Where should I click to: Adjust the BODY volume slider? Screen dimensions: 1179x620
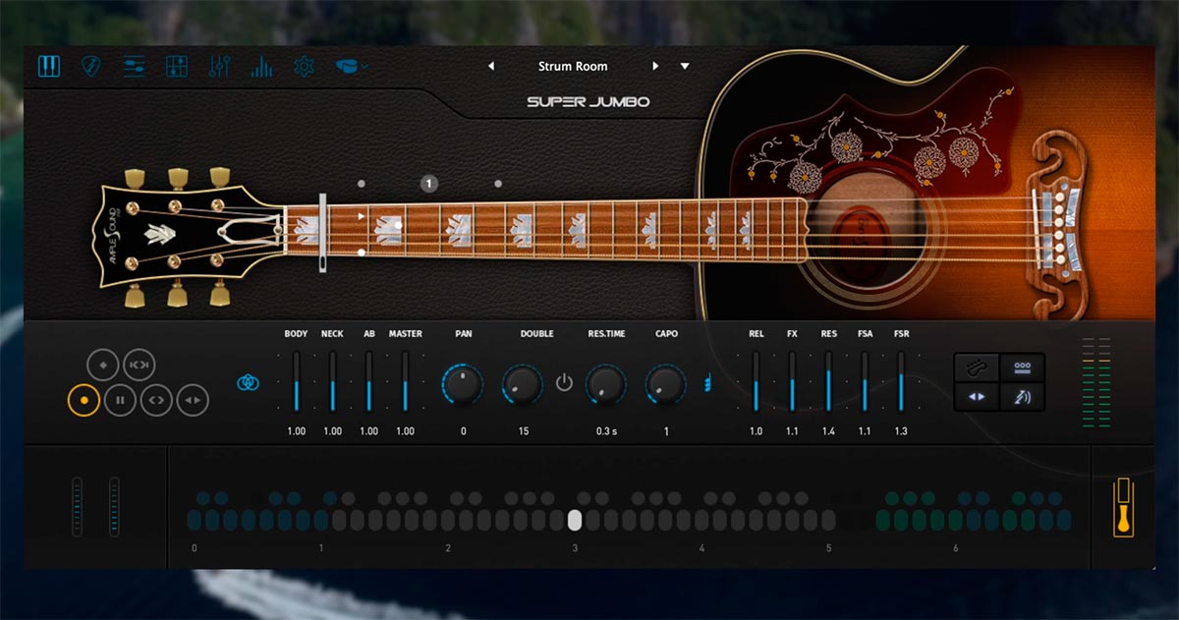296,381
